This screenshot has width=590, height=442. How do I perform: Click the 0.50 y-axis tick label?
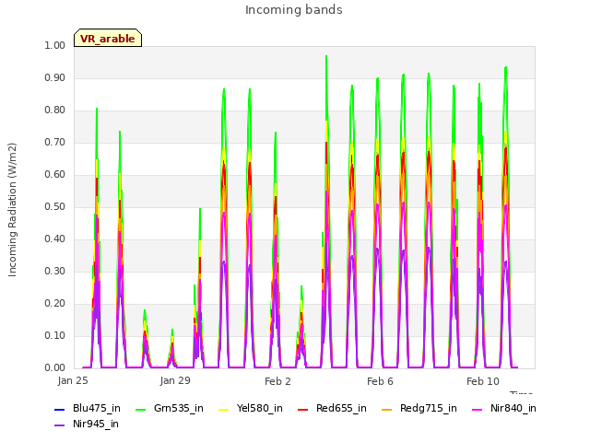tap(55, 206)
